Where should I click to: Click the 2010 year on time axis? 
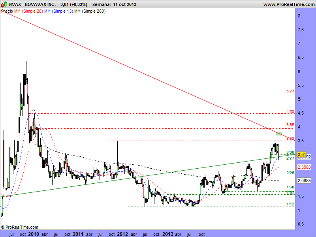click(x=34, y=234)
